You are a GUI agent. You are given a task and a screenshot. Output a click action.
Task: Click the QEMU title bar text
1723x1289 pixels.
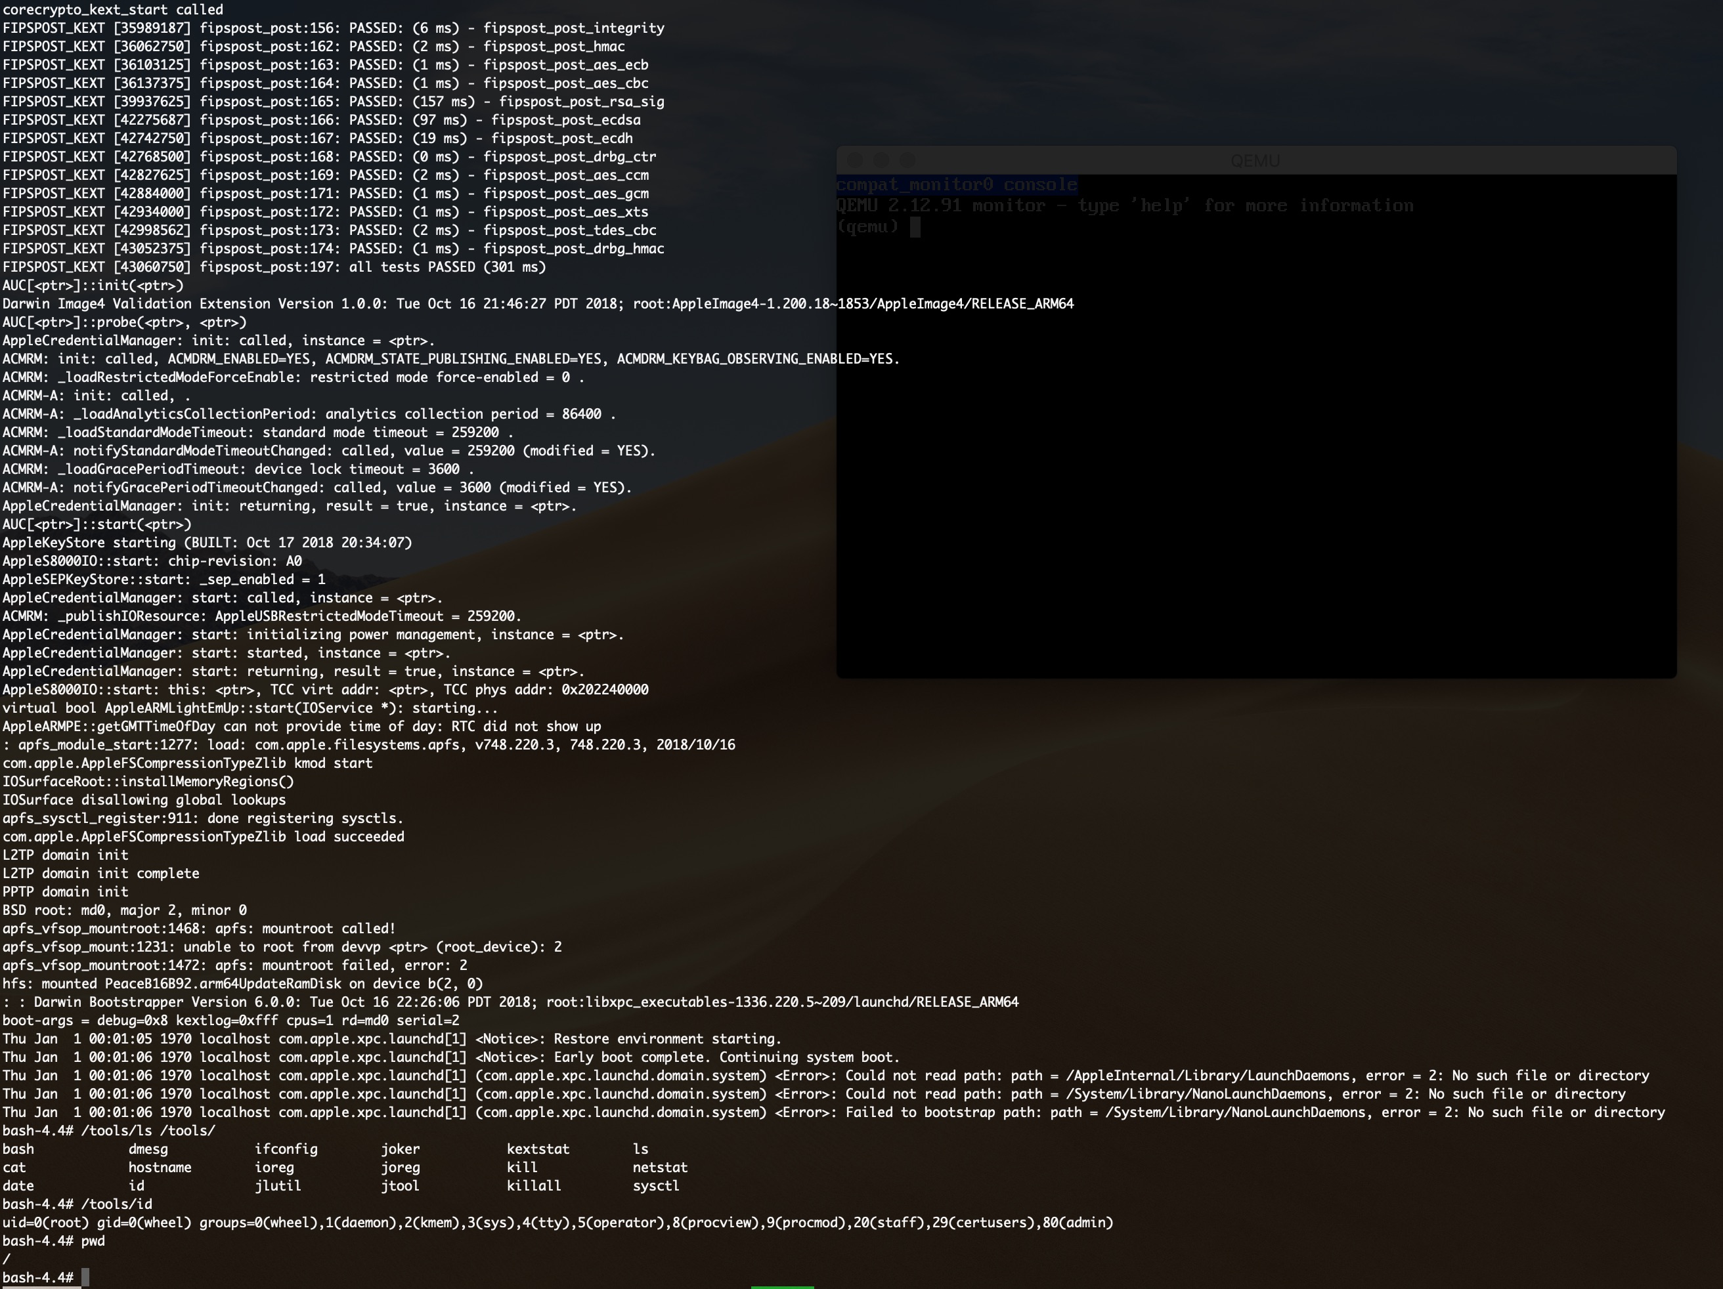pos(1257,160)
